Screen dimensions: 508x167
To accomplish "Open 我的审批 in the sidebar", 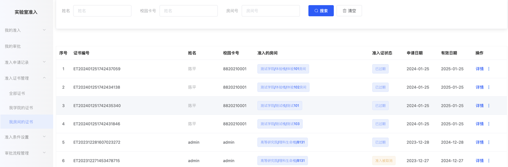I will (26, 46).
